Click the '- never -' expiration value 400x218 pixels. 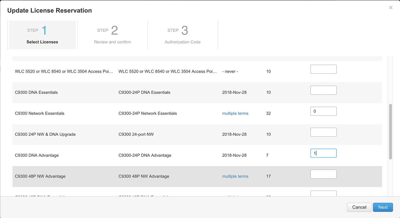pos(230,71)
